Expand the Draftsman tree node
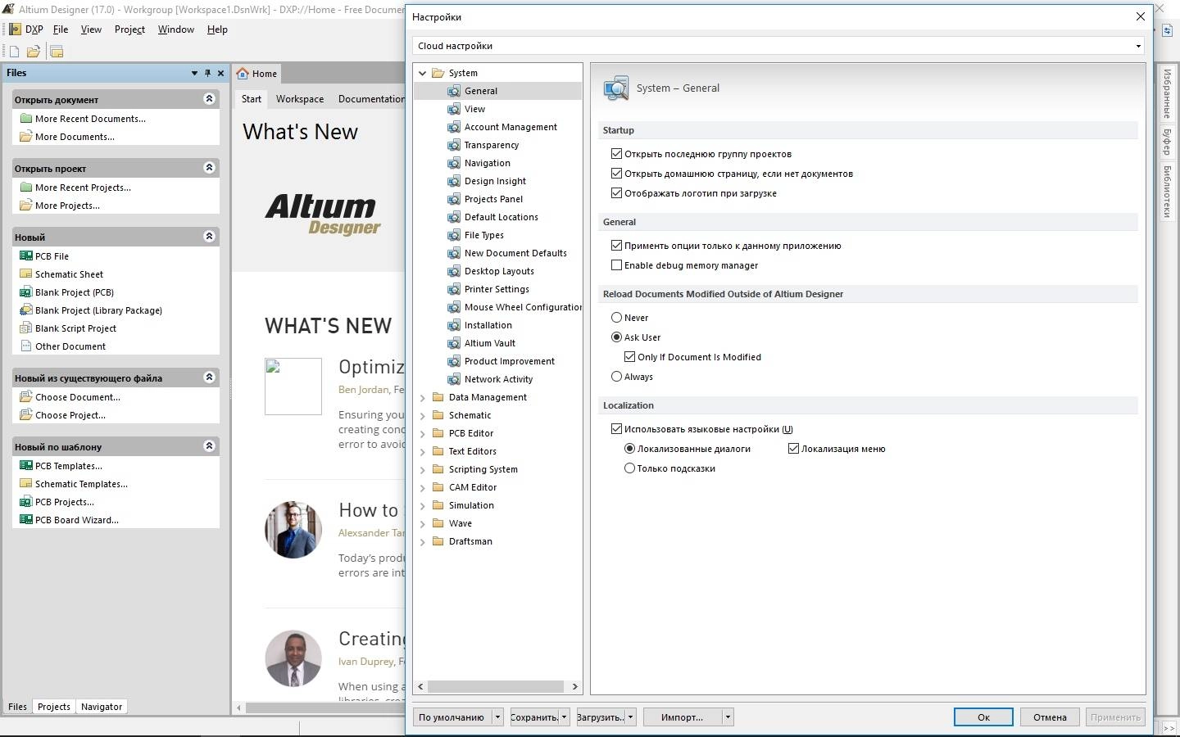The height and width of the screenshot is (737, 1180). [423, 541]
